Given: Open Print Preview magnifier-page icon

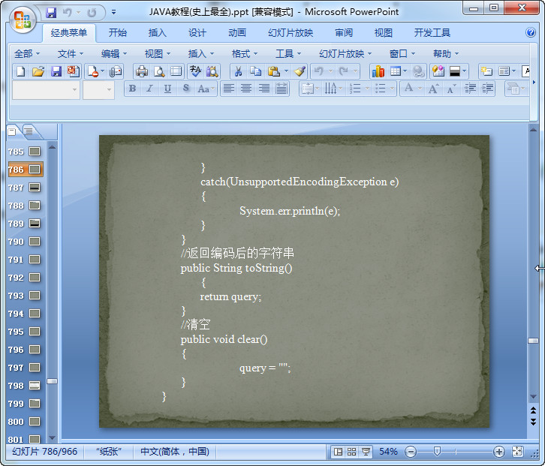Looking at the screenshot, I should click(159, 71).
